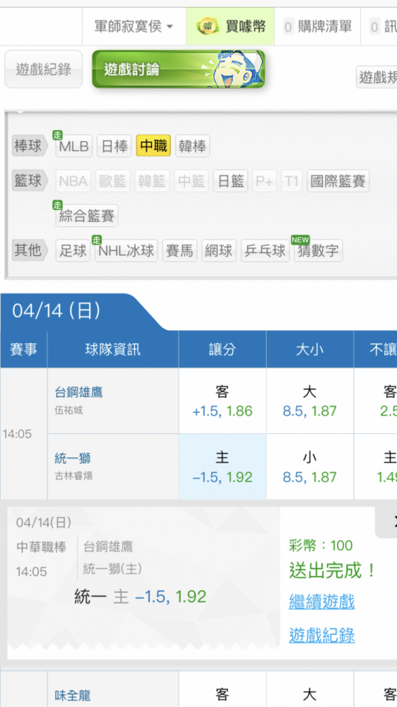Click the 球隊資訊 column header

(112, 349)
